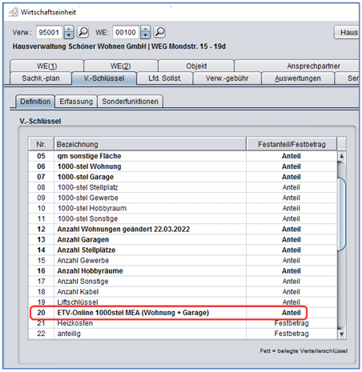Click the table scrollbar up arrow
362x372 pixels.
coord(341,156)
